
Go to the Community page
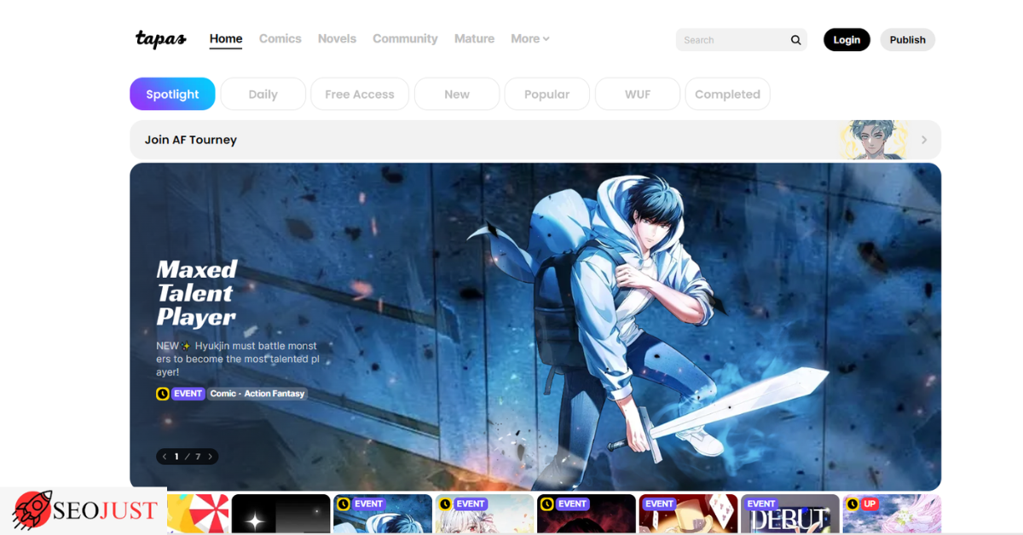point(405,39)
